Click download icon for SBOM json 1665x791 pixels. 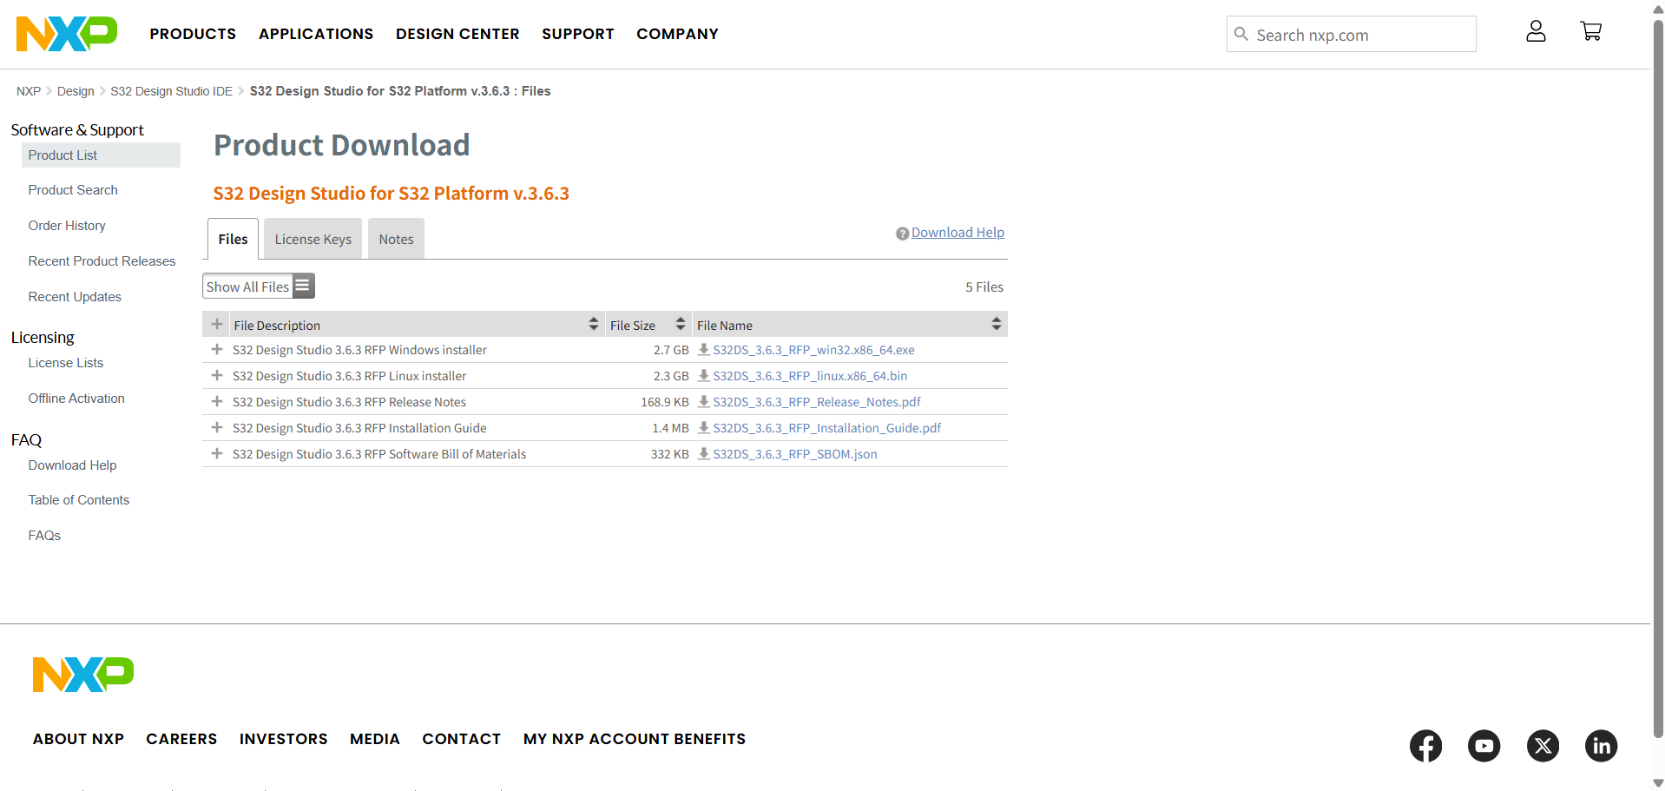[704, 453]
